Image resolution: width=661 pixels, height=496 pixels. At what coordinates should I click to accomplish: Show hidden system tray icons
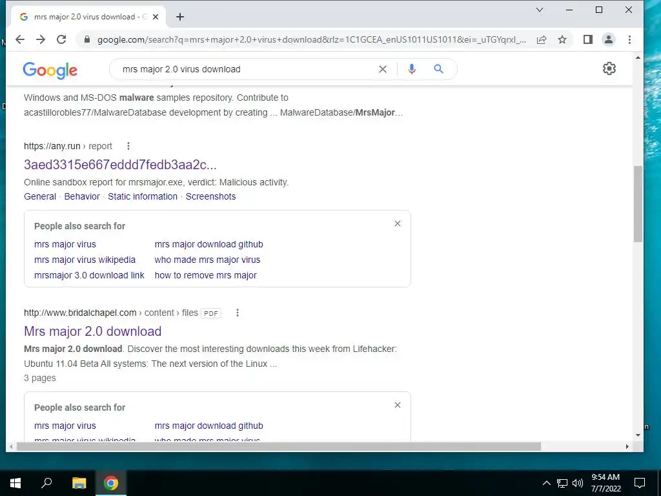tap(546, 483)
